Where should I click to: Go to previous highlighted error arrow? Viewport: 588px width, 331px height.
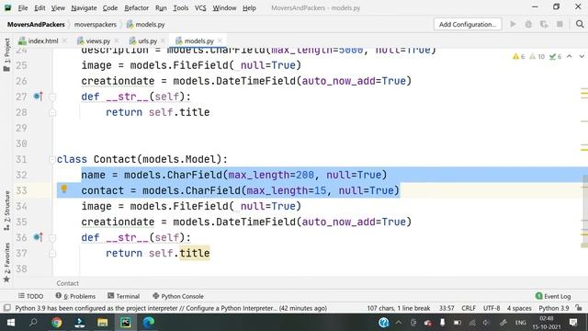coord(570,56)
